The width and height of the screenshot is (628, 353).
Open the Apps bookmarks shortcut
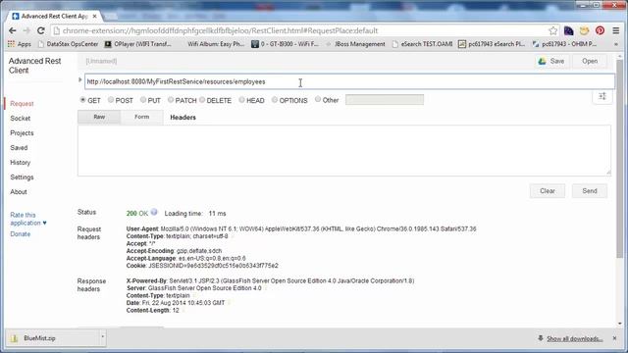[20, 44]
